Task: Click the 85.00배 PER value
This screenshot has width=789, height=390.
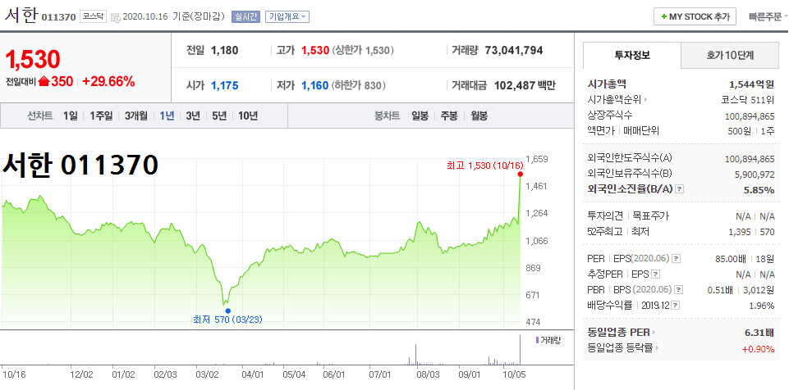Action: click(732, 259)
